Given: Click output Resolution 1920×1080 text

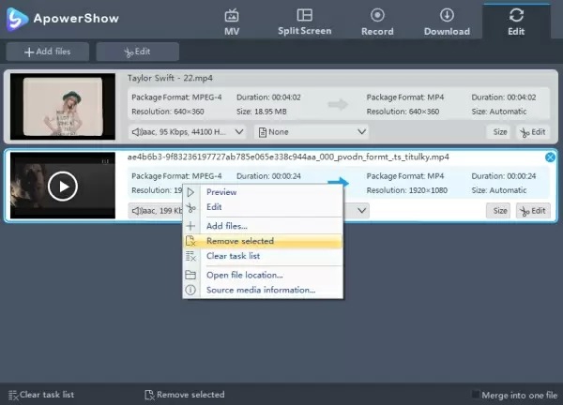Looking at the screenshot, I should [x=407, y=190].
